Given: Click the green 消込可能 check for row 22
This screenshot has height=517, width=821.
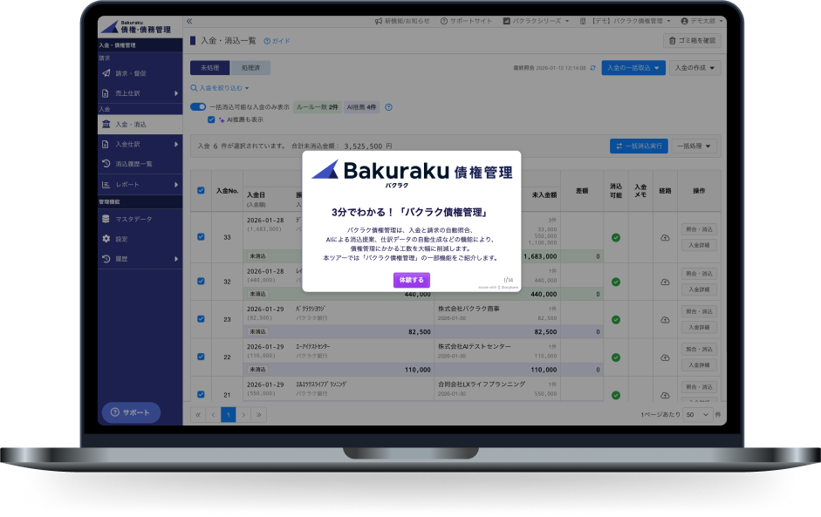Looking at the screenshot, I should pos(616,357).
